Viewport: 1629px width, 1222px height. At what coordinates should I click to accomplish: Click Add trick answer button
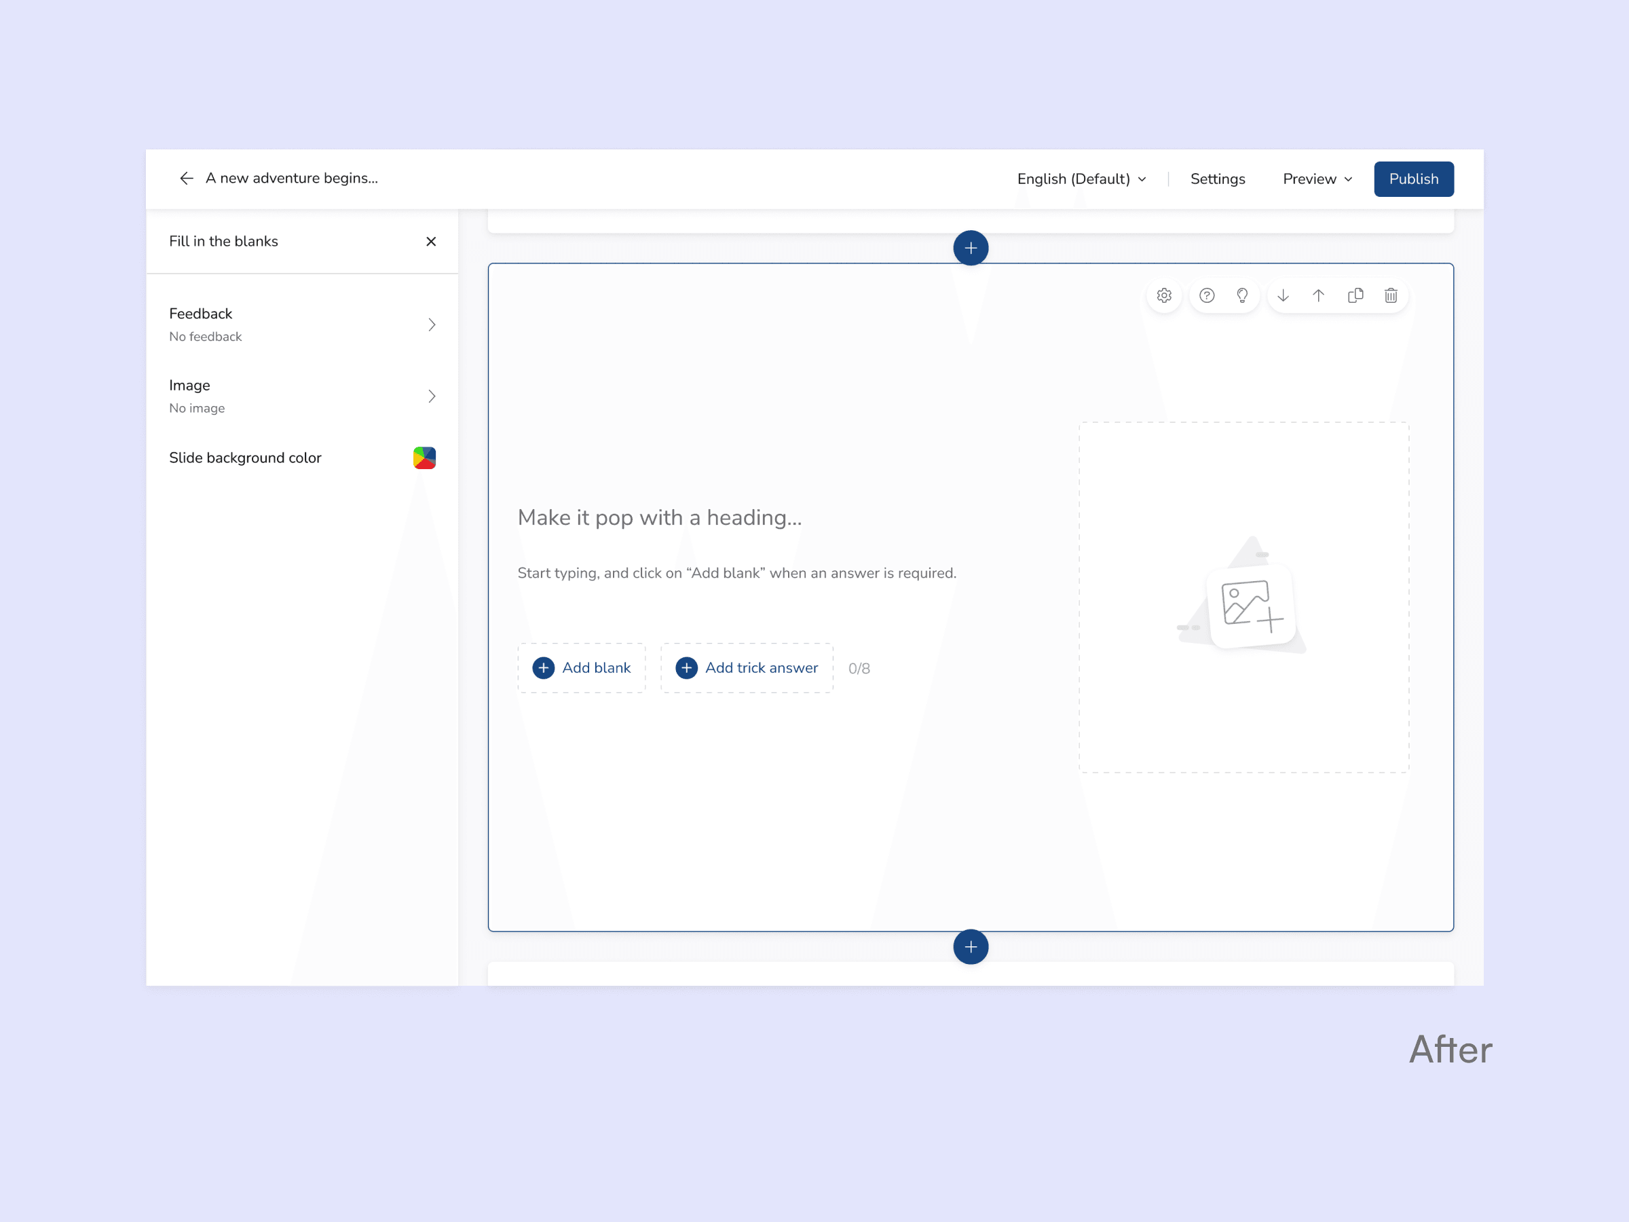coord(747,668)
